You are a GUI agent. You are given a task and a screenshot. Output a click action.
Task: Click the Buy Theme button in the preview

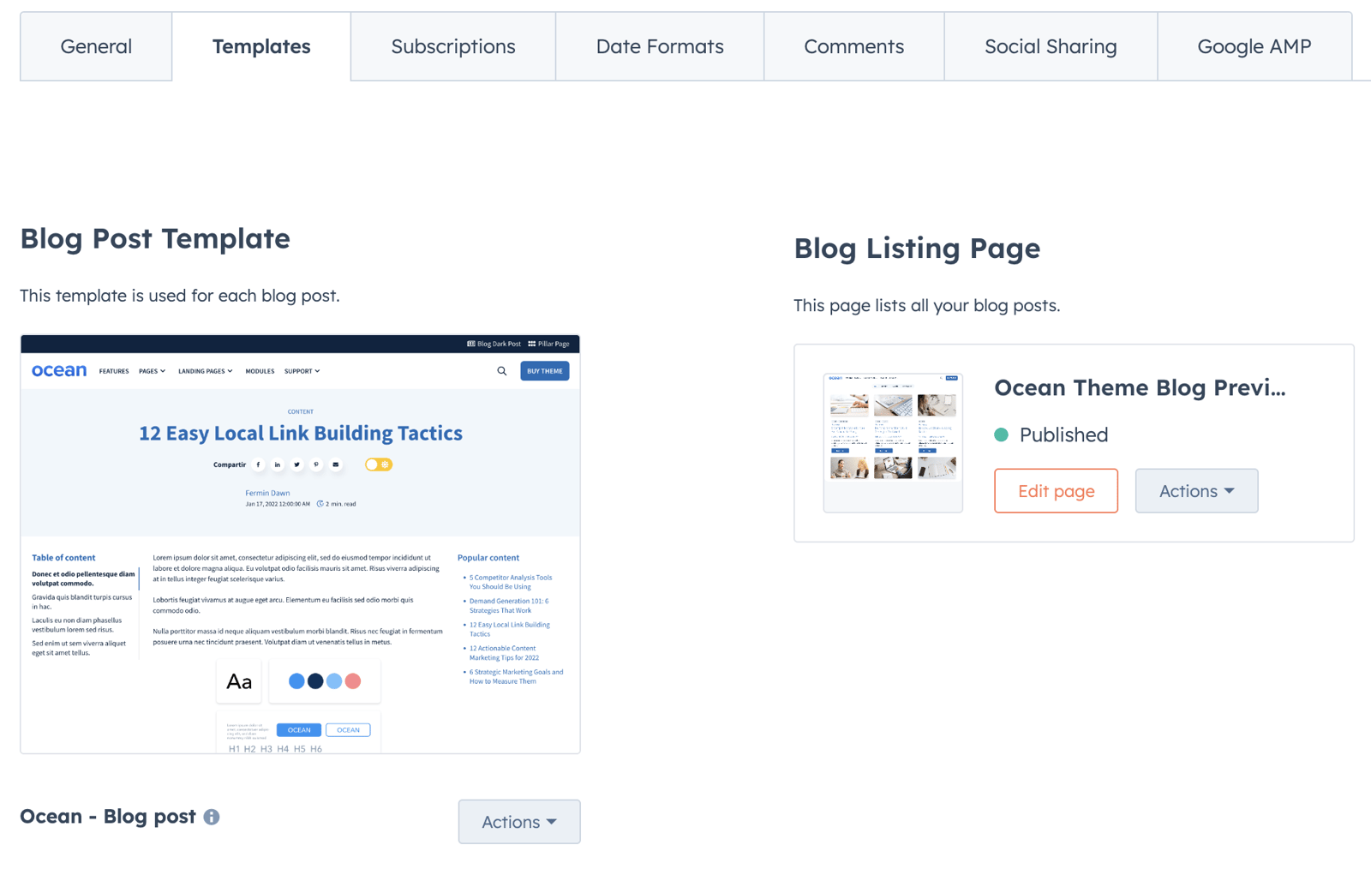click(544, 371)
